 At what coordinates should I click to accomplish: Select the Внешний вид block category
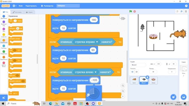pos(4,23)
